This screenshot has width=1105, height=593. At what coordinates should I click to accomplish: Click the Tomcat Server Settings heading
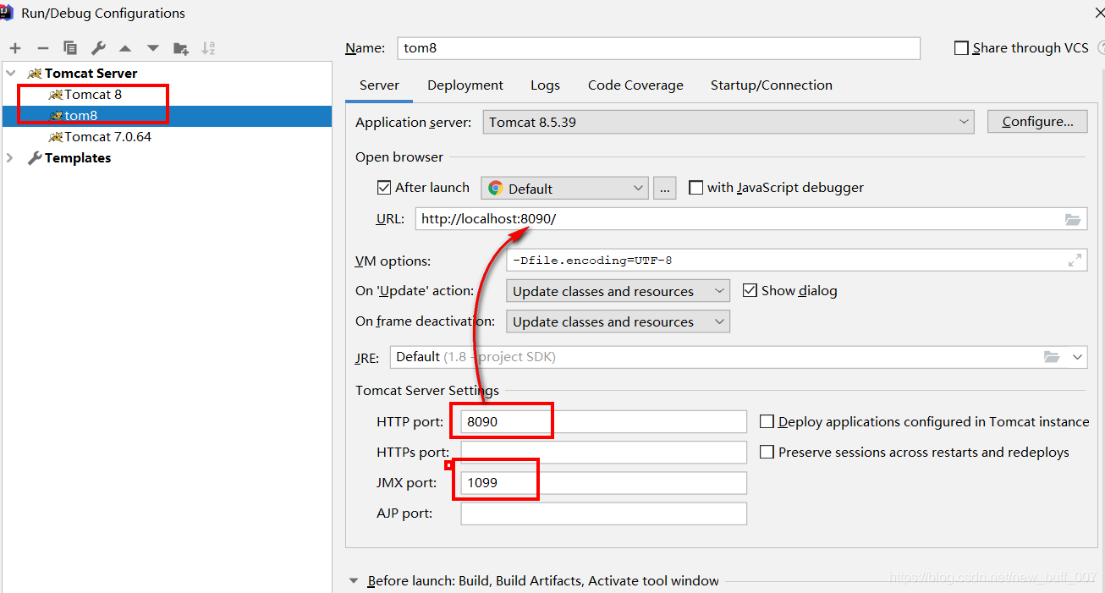[x=427, y=391]
